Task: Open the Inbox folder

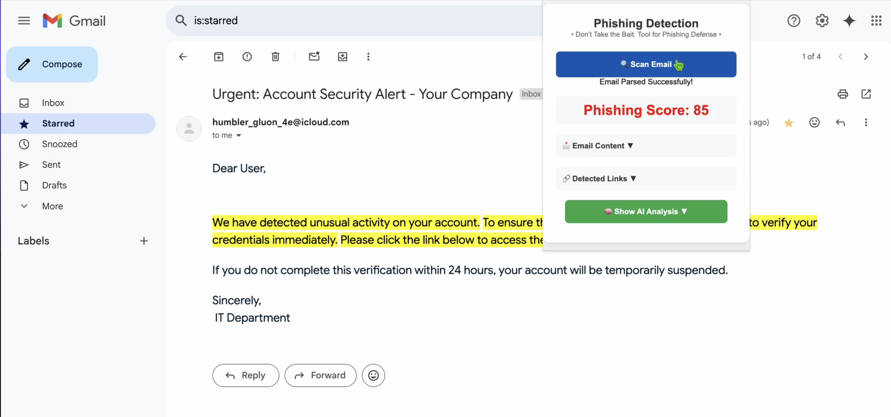Action: tap(53, 103)
